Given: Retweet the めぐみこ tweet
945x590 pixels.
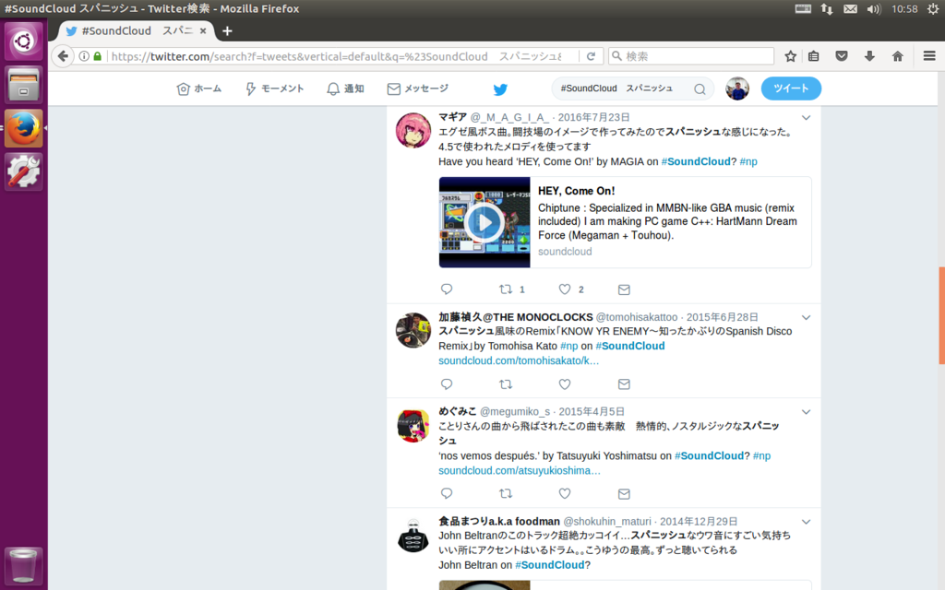Looking at the screenshot, I should [505, 494].
